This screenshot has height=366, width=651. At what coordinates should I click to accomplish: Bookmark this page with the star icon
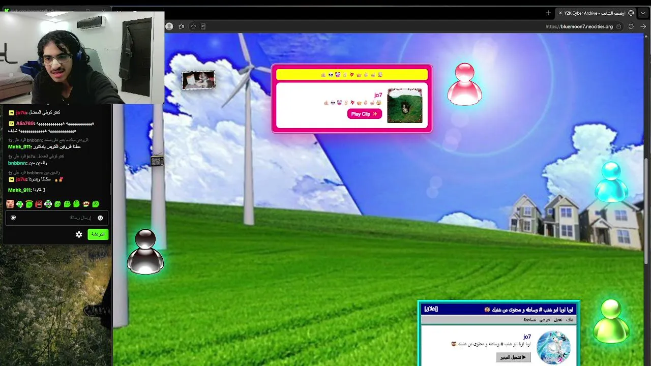tap(193, 26)
